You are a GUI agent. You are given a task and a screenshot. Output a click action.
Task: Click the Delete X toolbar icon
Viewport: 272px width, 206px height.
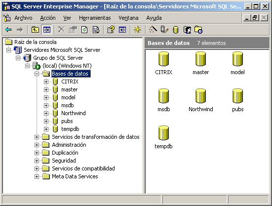click(61, 30)
